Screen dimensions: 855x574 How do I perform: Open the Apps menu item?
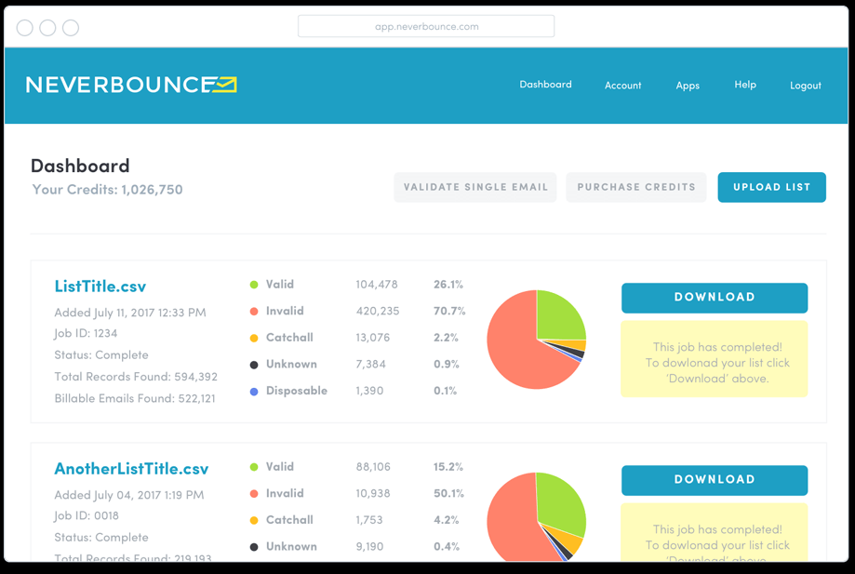pos(688,86)
